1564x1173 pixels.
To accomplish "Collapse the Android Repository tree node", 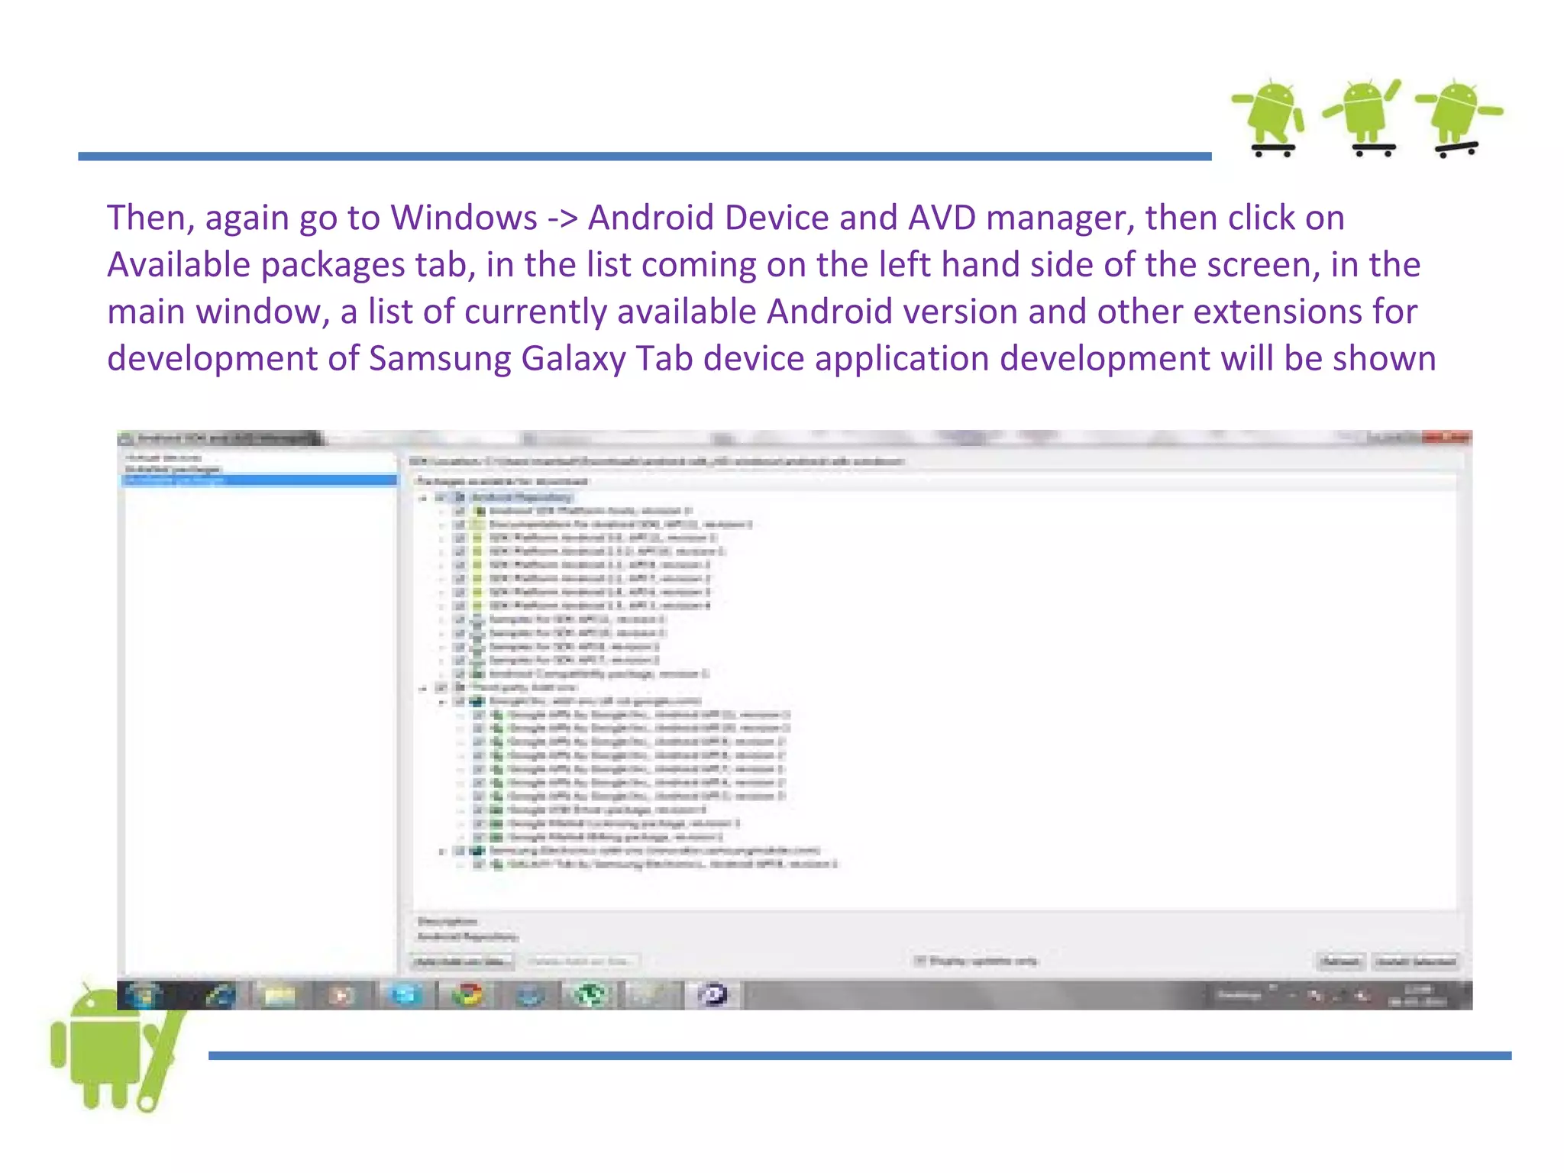I will pyautogui.click(x=424, y=497).
